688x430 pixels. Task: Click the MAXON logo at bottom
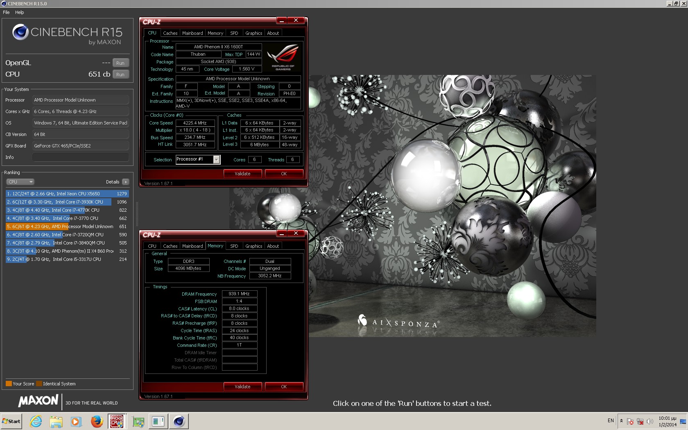click(x=38, y=401)
